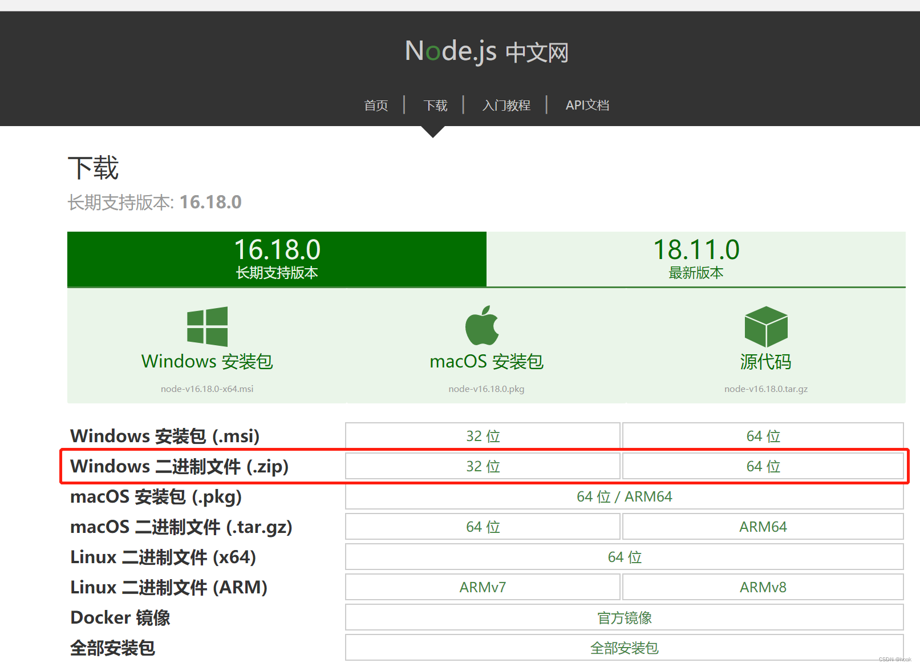Choose 32 位 for Windows 安装包 (.msi)
The image size is (920, 667).
click(x=483, y=436)
